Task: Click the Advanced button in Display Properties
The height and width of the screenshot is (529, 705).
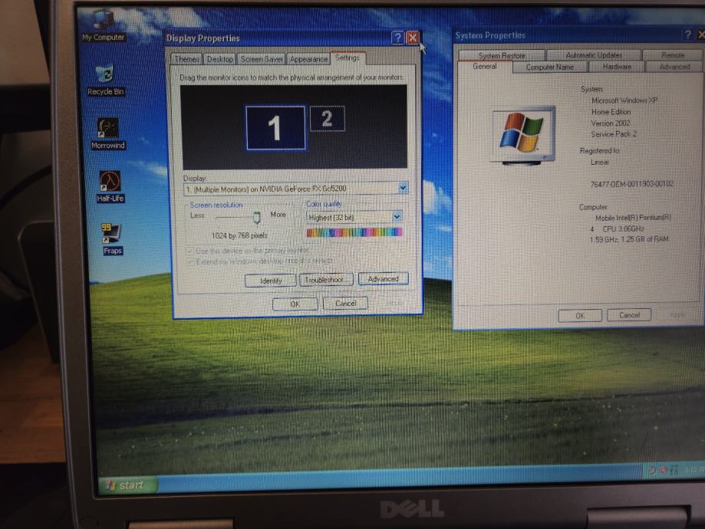Action: pos(383,278)
